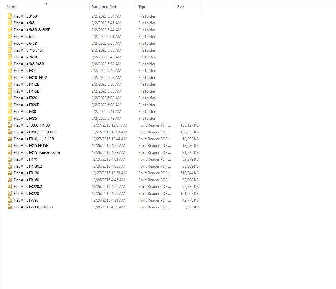Click date '2/2/2020 5:35 AM'
Viewport: 336px width, 289px height.
point(106,50)
